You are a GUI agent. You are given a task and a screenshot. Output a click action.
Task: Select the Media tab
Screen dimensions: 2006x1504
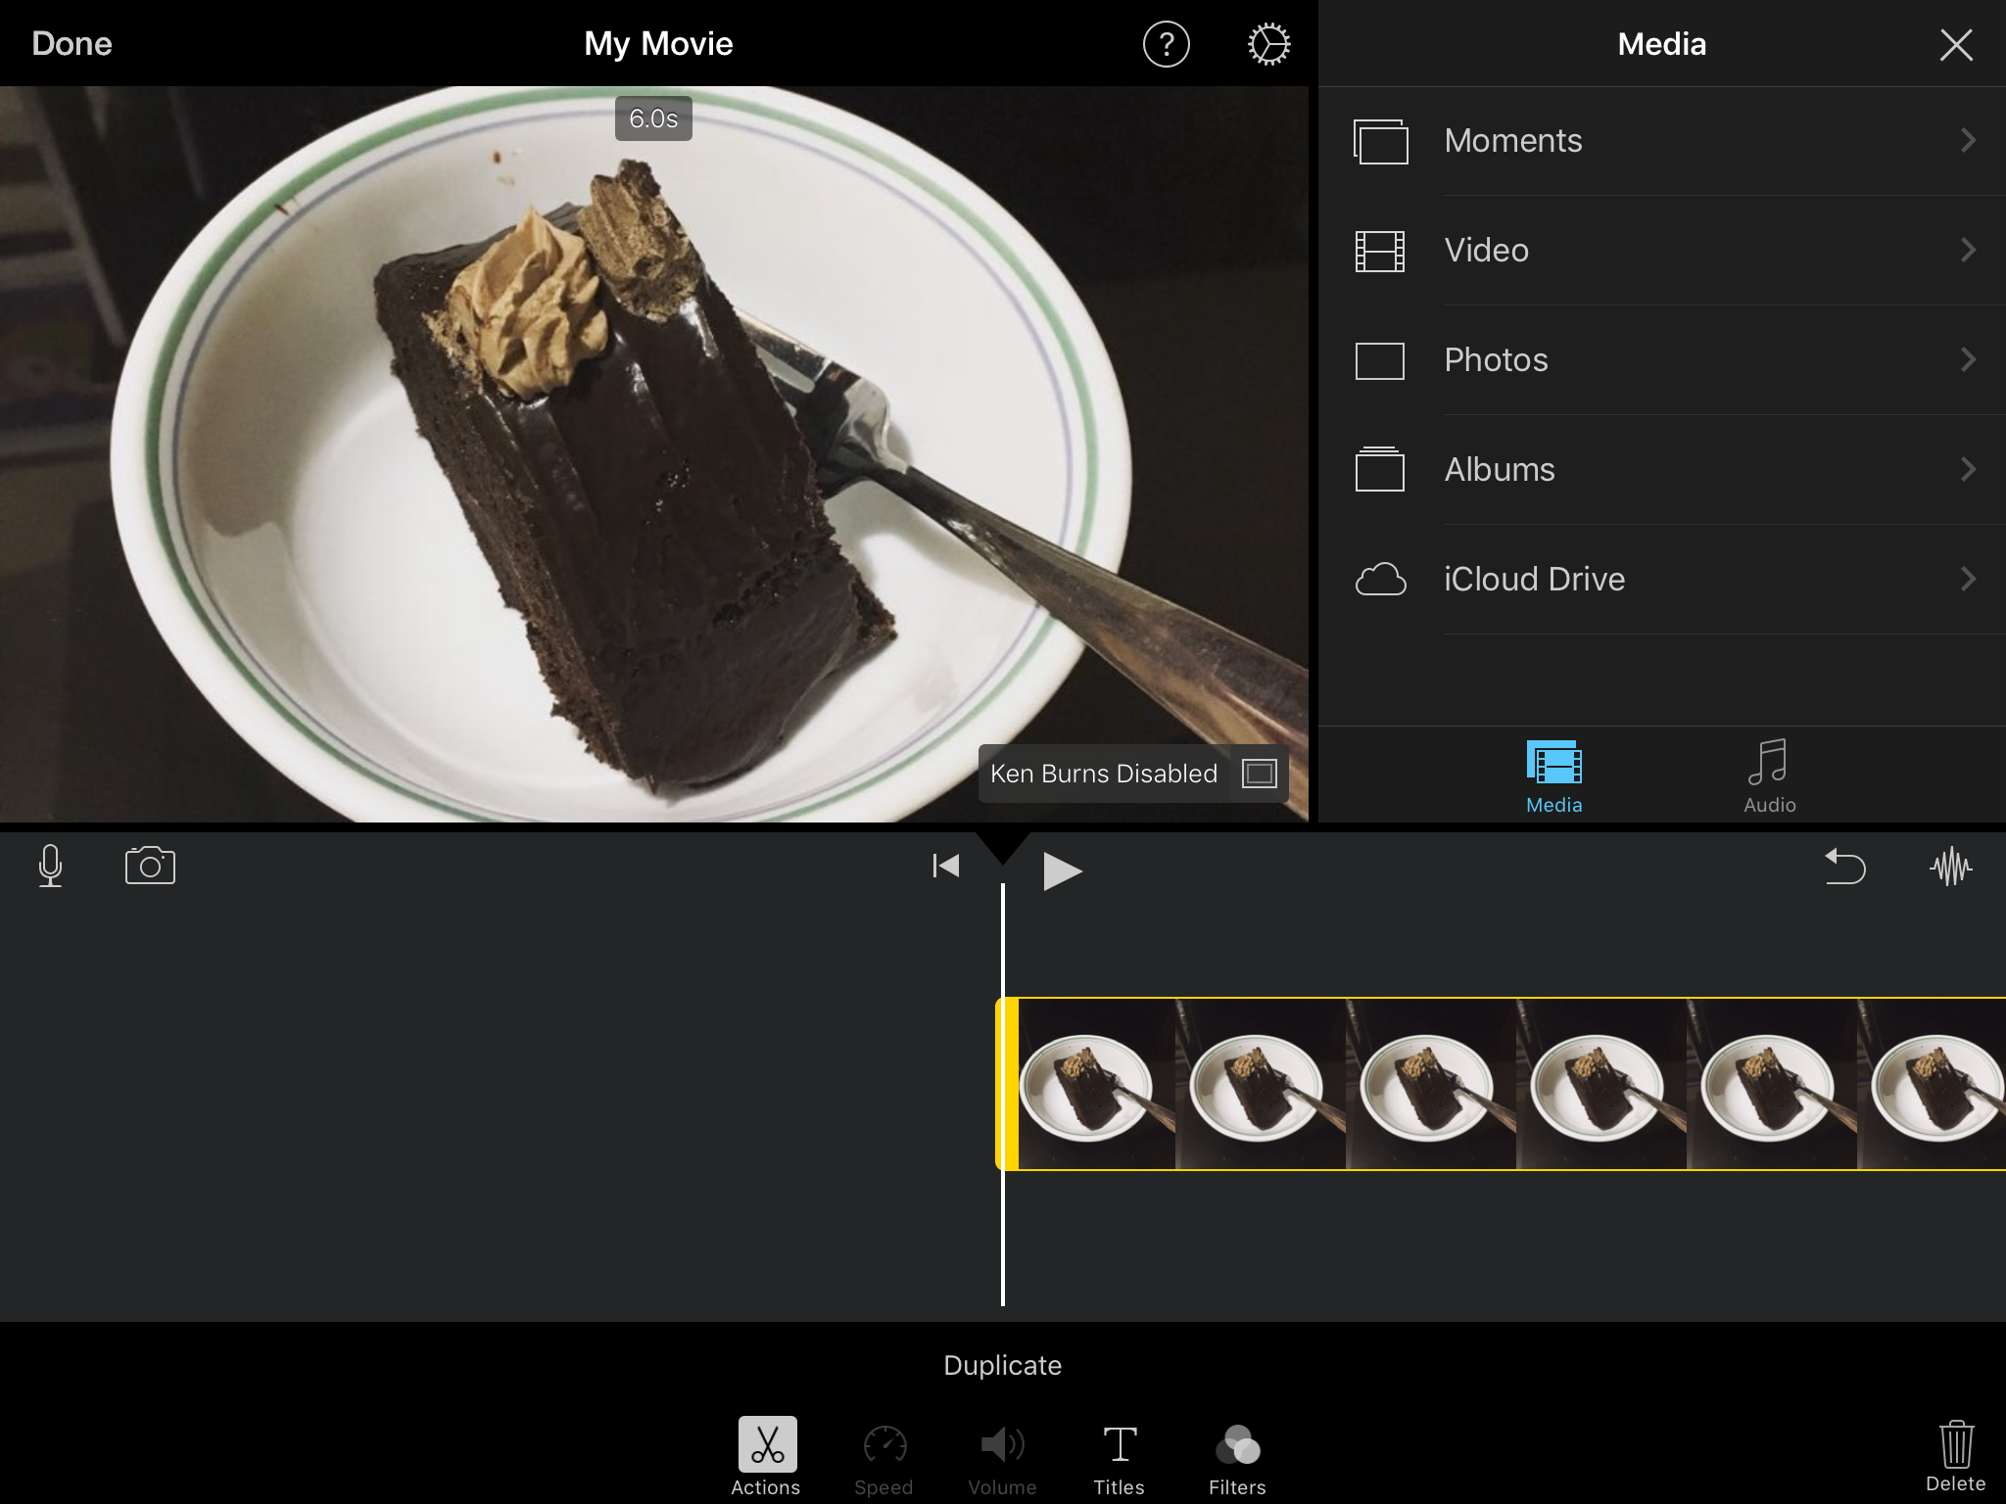(1553, 776)
